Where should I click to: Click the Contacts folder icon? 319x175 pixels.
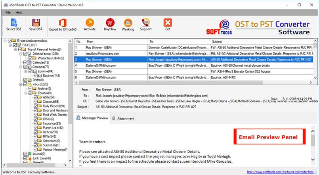pos(29,67)
